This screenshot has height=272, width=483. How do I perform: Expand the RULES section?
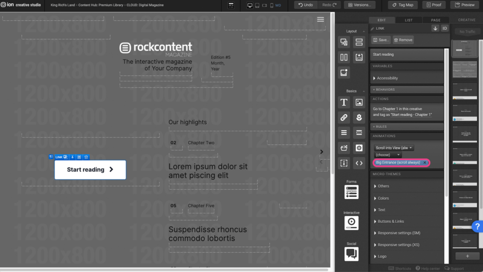click(x=407, y=127)
